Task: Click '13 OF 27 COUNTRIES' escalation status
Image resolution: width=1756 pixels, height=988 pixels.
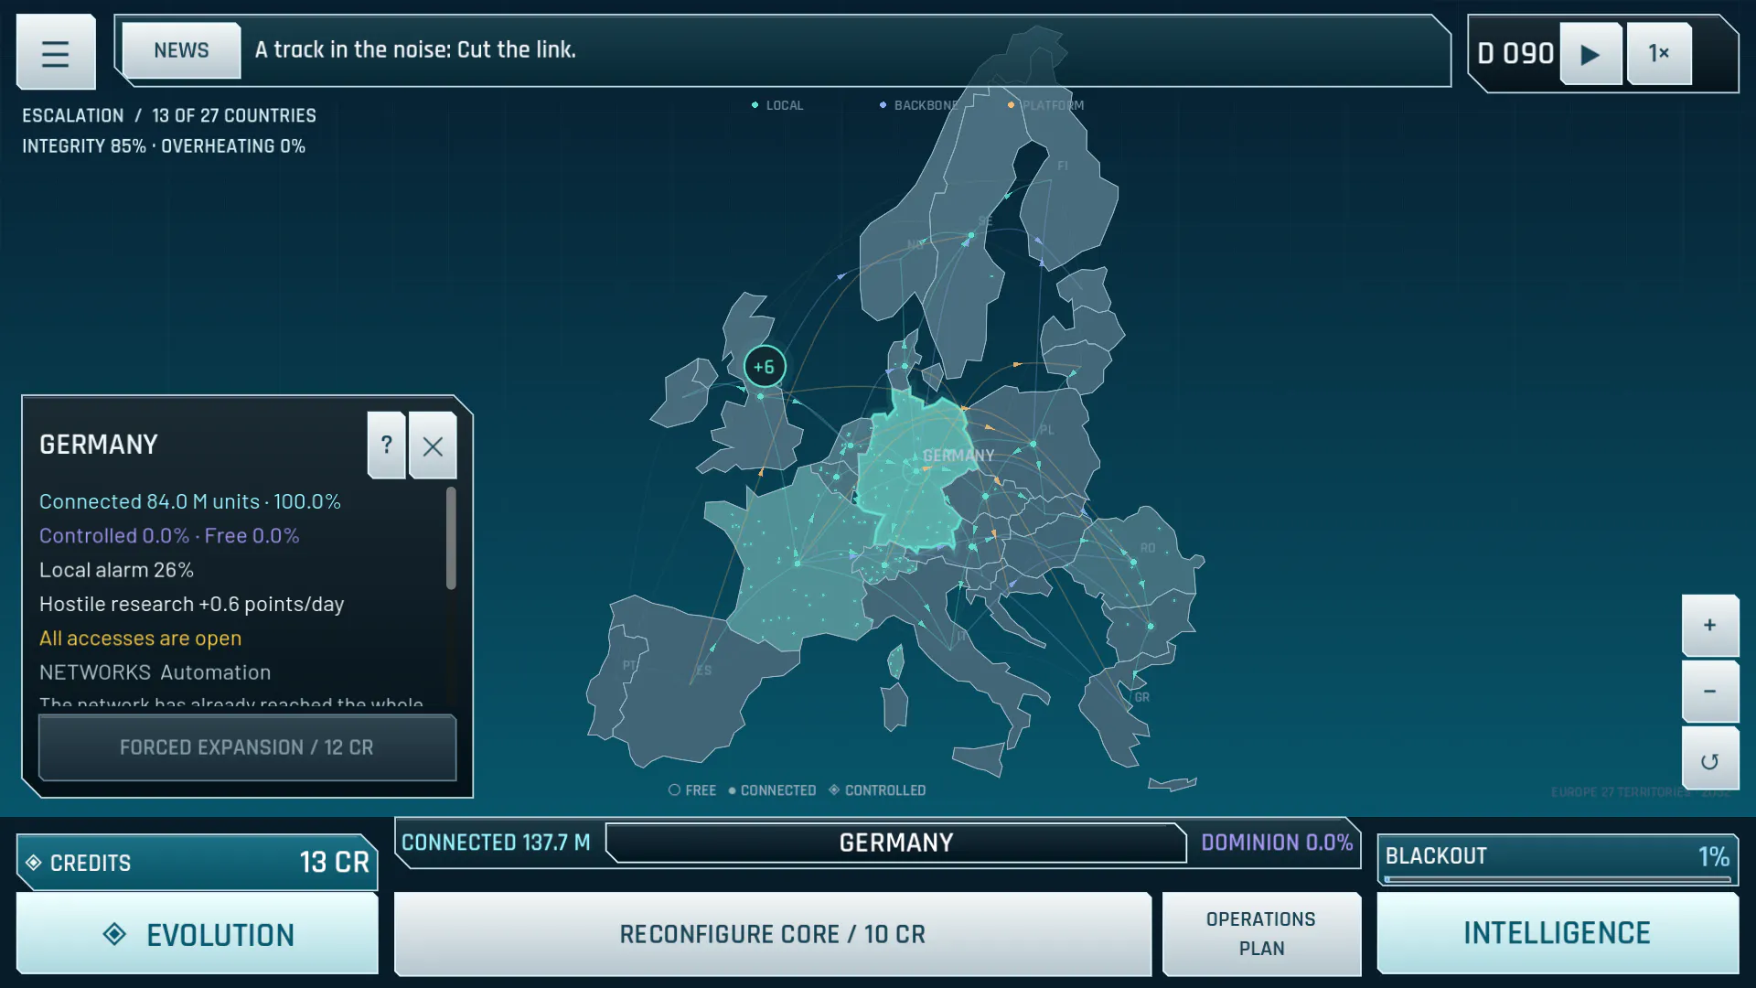Action: (x=234, y=116)
